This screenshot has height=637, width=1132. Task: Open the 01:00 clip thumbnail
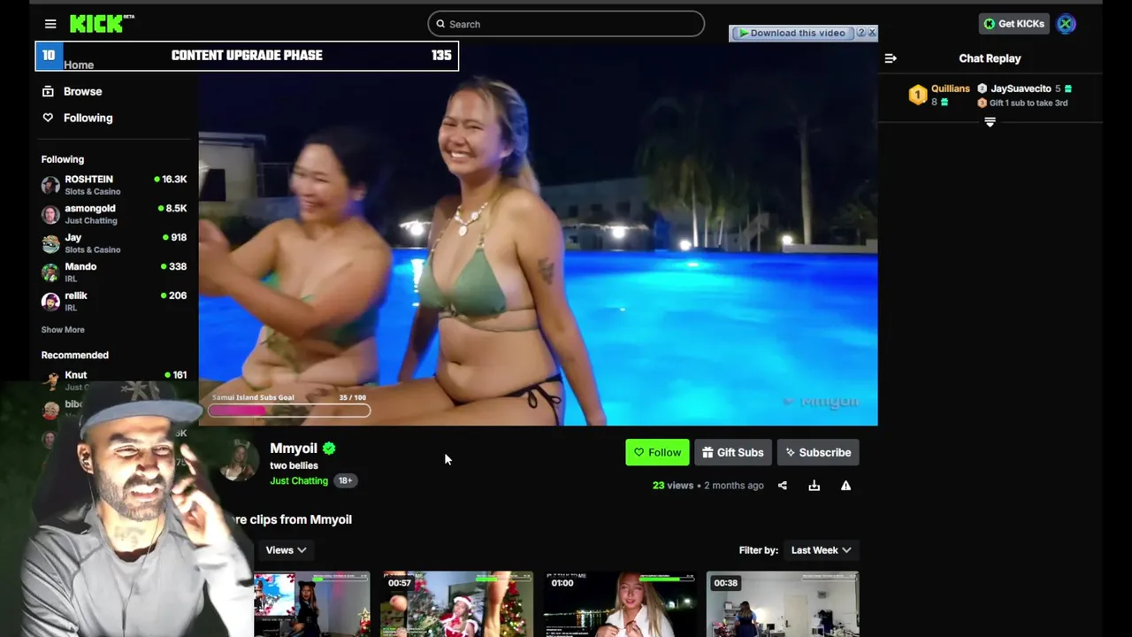pos(620,604)
